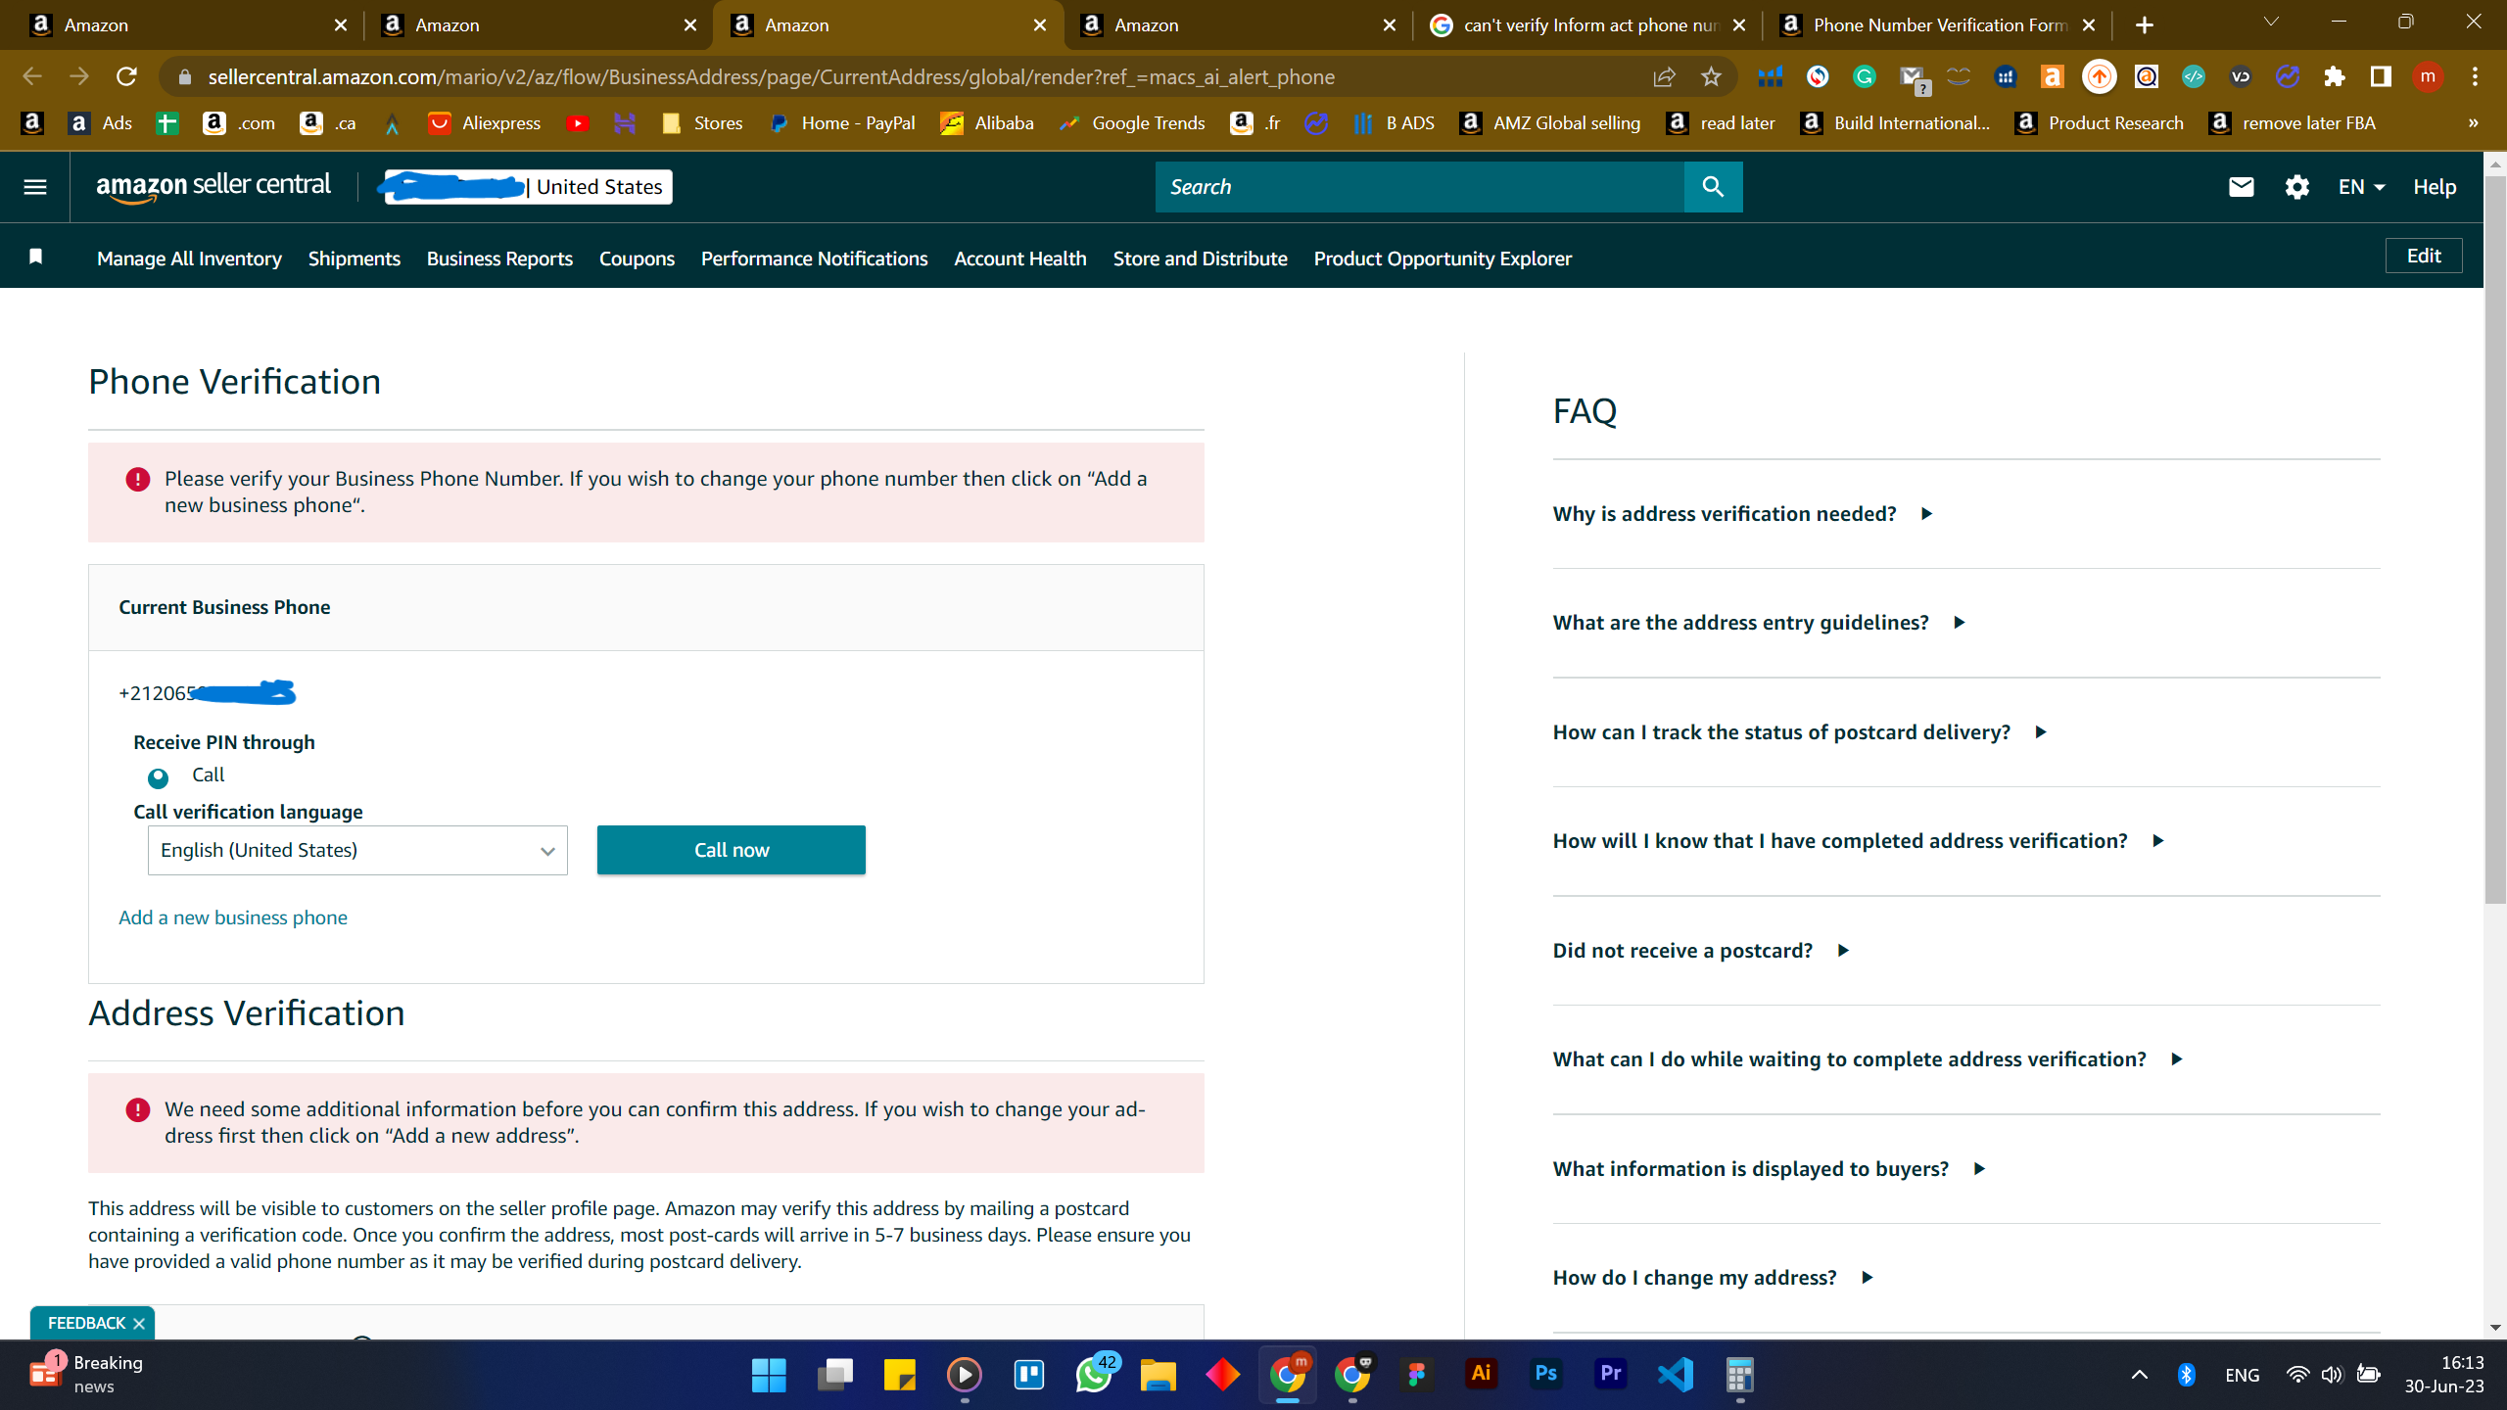2507x1410 pixels.
Task: Click the search magnifier button
Action: (x=1713, y=187)
